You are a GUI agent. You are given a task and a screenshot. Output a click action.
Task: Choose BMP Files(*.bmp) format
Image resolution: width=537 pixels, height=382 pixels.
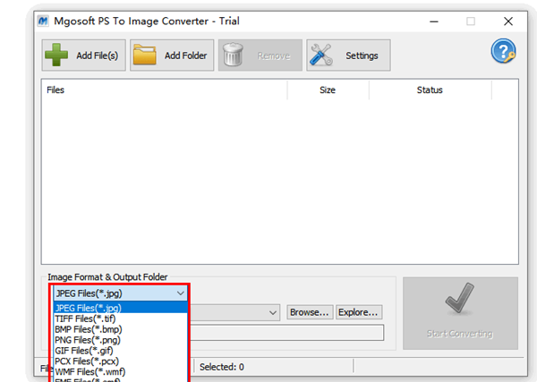click(x=121, y=329)
